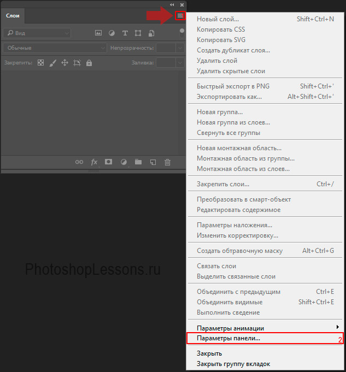Click the type layer filter icon
This screenshot has width=346, height=372.
click(125, 33)
